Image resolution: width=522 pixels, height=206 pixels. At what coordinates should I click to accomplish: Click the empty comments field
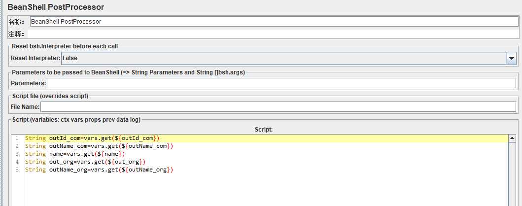tap(273, 34)
